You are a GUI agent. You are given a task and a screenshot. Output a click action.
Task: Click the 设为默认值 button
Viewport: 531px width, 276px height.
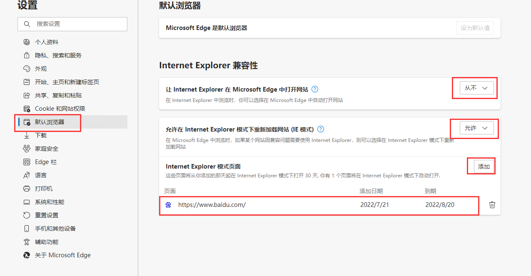click(475, 28)
